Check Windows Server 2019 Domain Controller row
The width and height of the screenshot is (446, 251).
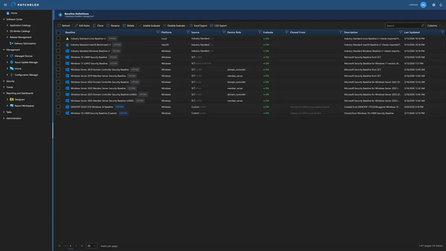click(x=58, y=70)
